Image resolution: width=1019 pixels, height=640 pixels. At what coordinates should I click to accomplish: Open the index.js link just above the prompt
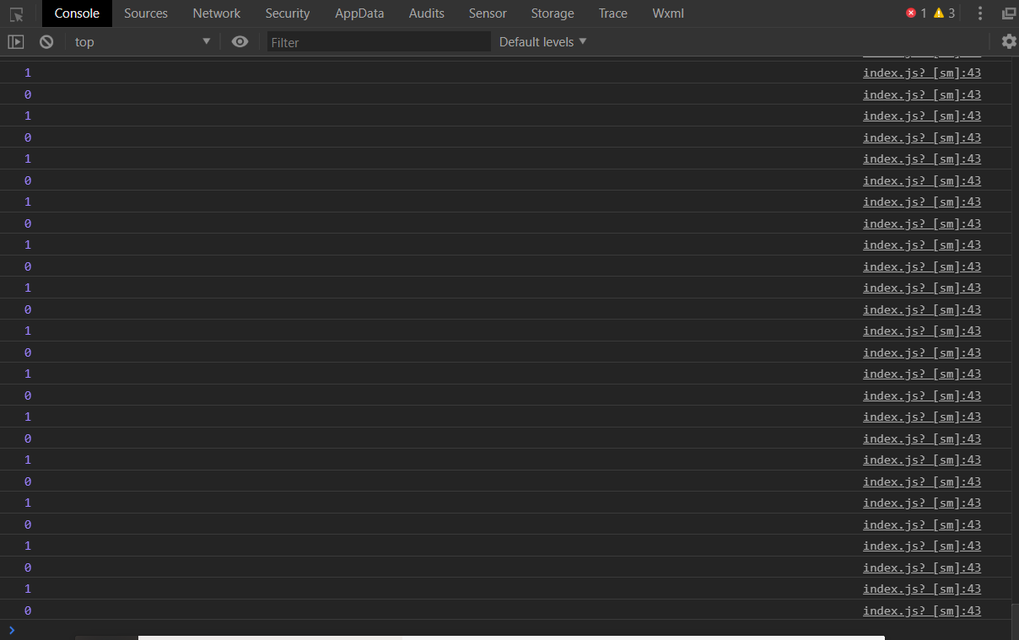coord(922,610)
